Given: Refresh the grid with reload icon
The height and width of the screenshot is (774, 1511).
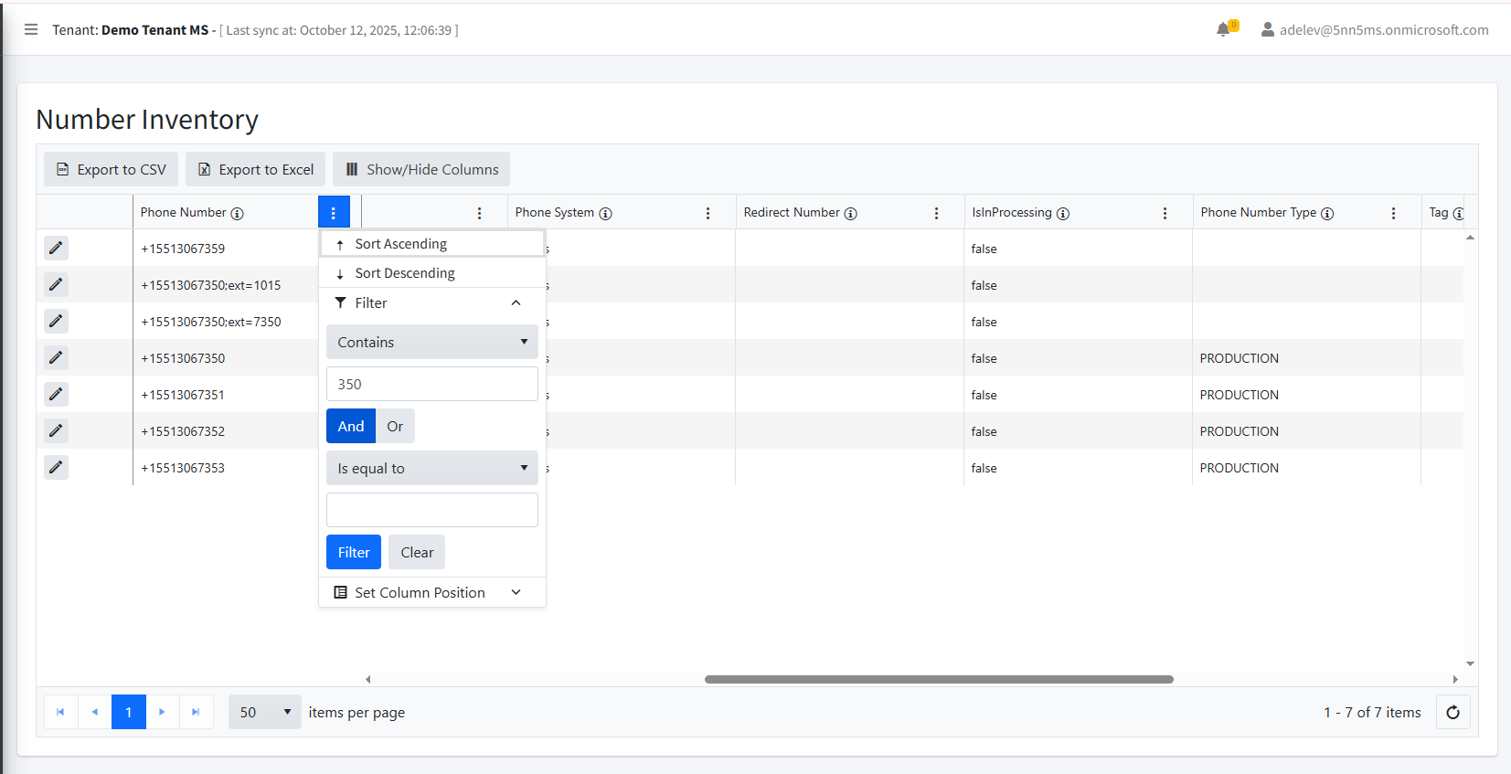Looking at the screenshot, I should point(1452,712).
